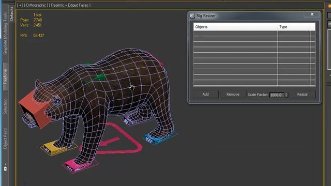The width and height of the screenshot is (331, 186).
Task: Click the ribbon minimize toggle icon
Action: (5, 168)
